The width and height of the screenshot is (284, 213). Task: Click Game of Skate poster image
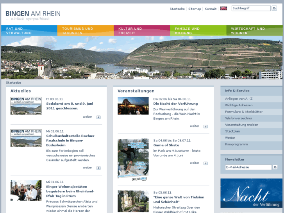coord(133,160)
